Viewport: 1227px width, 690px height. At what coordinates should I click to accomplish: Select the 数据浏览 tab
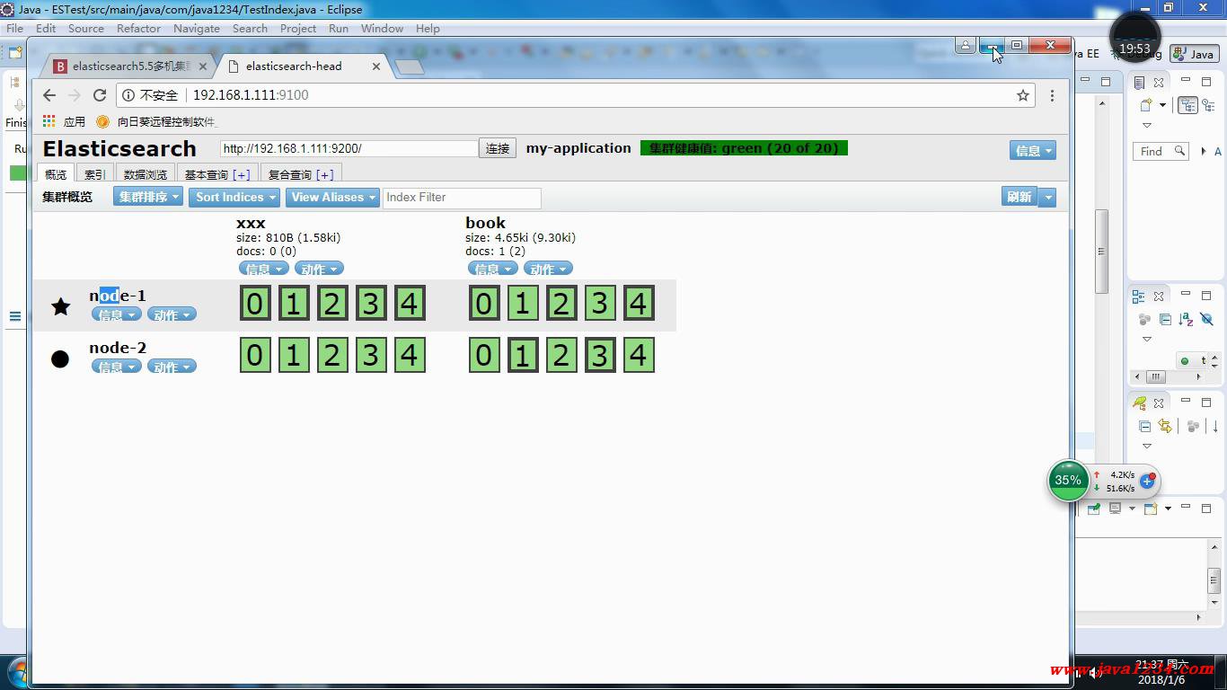pyautogui.click(x=146, y=174)
